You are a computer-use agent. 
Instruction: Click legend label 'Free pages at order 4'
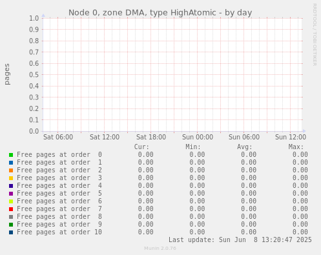click(x=59, y=186)
